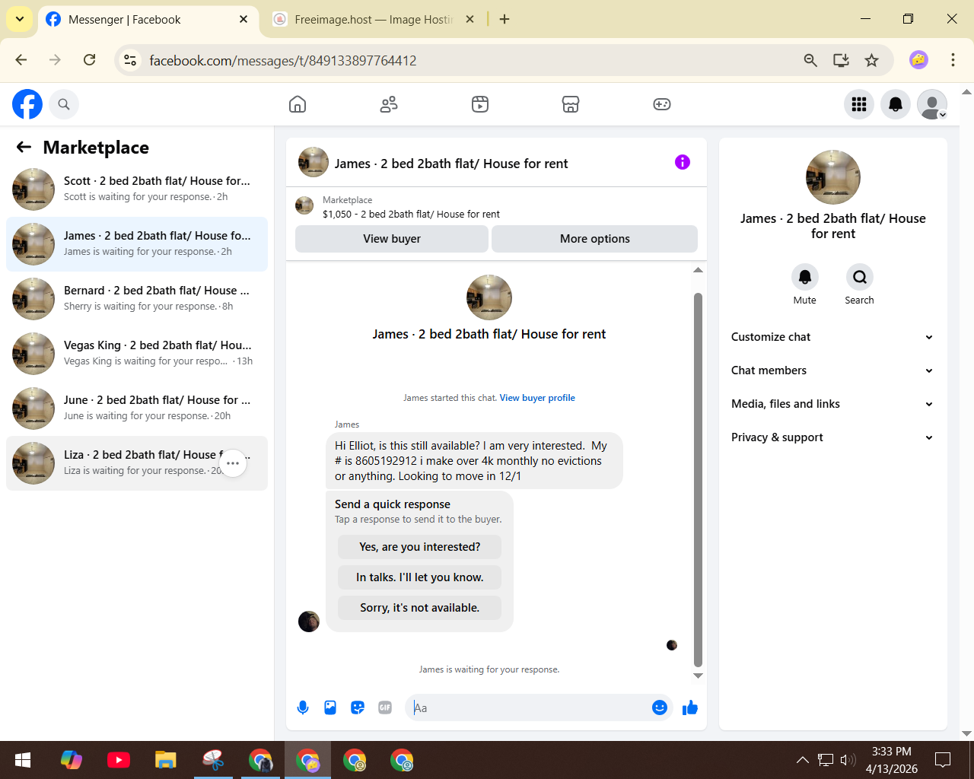The image size is (974, 779).
Task: Expand Media, files and links section
Action: (x=832, y=404)
